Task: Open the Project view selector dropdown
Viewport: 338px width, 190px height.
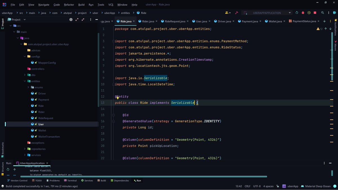Action: click(x=17, y=19)
